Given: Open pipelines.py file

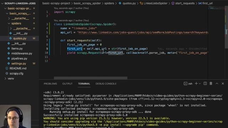Looking at the screenshot, I should (19, 58).
